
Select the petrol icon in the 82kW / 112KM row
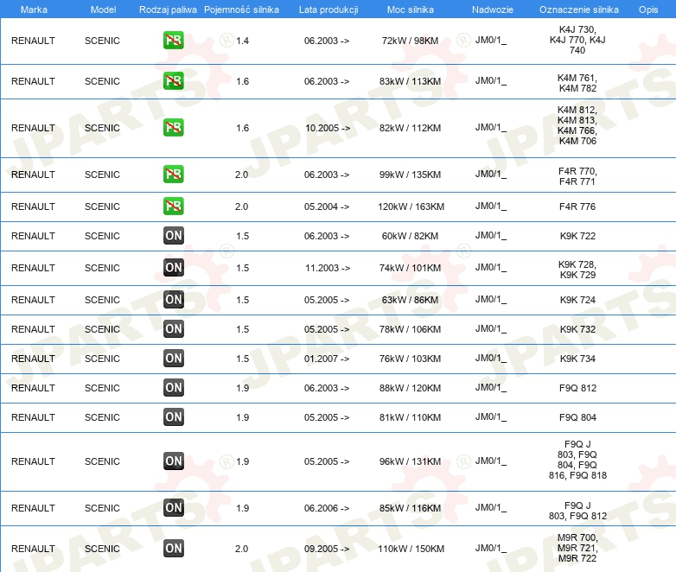pyautogui.click(x=173, y=128)
